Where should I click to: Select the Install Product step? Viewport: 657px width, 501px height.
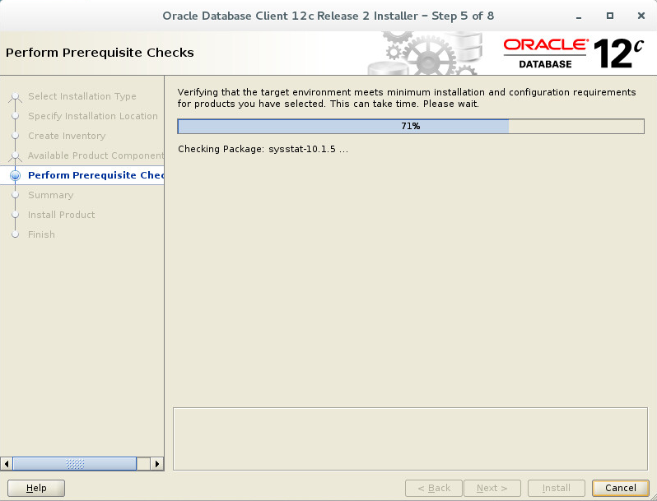pos(61,215)
